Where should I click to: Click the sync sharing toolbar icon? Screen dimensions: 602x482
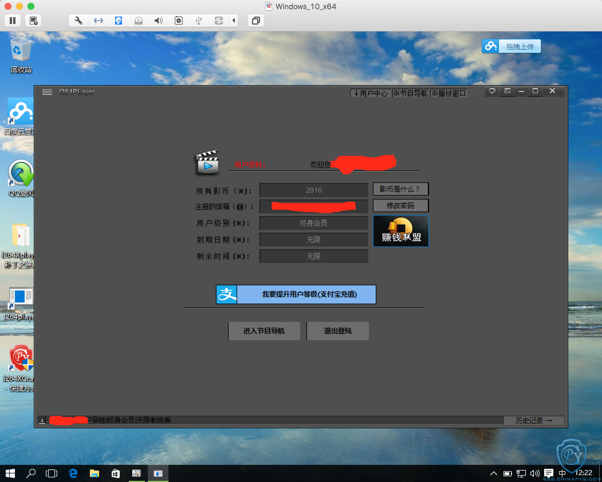click(x=219, y=21)
